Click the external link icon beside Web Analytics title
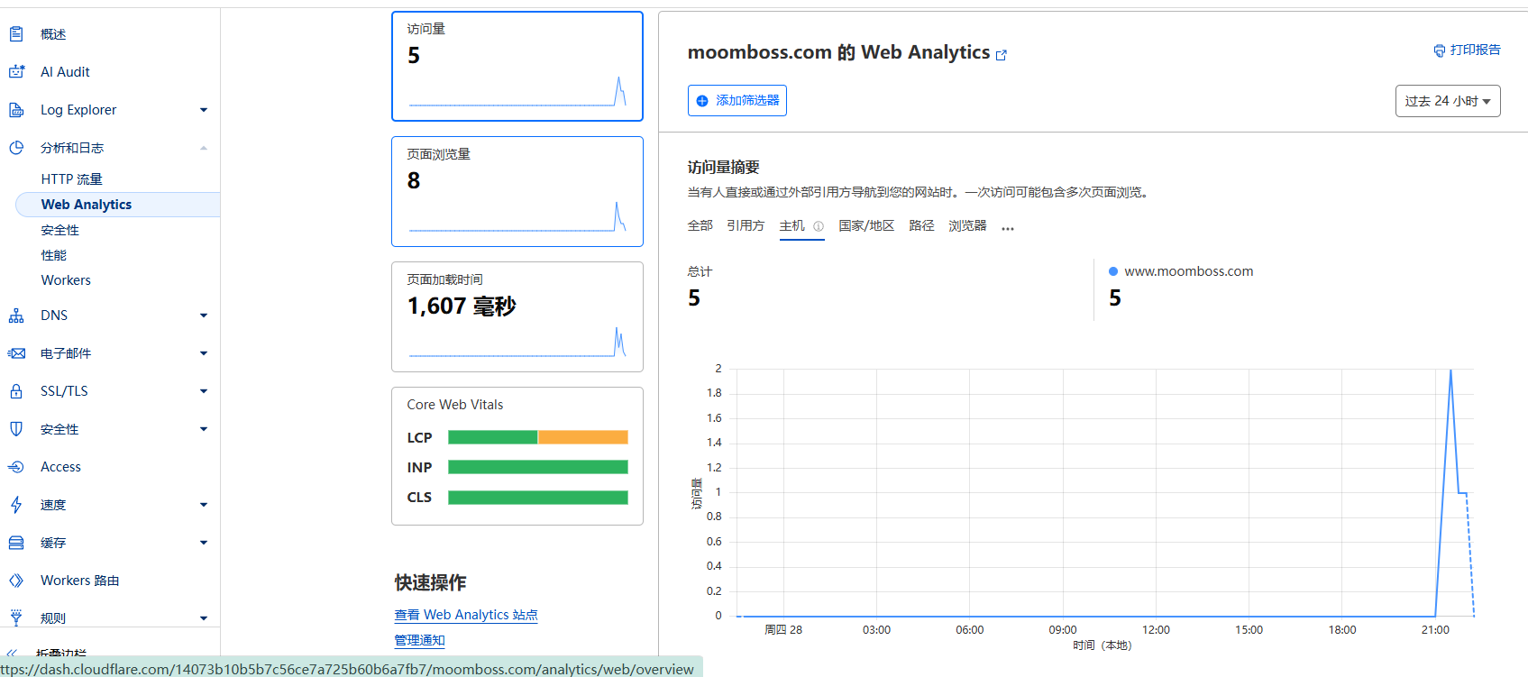Screen dimensions: 1528x677 click(x=1001, y=55)
